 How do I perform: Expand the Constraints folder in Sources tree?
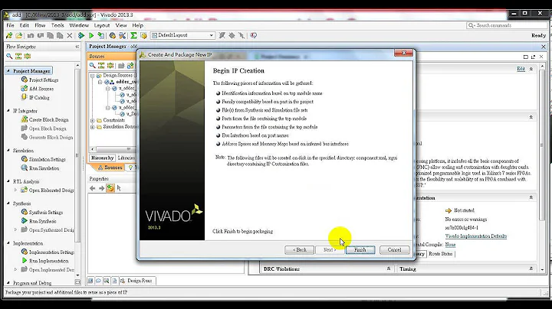(92, 120)
